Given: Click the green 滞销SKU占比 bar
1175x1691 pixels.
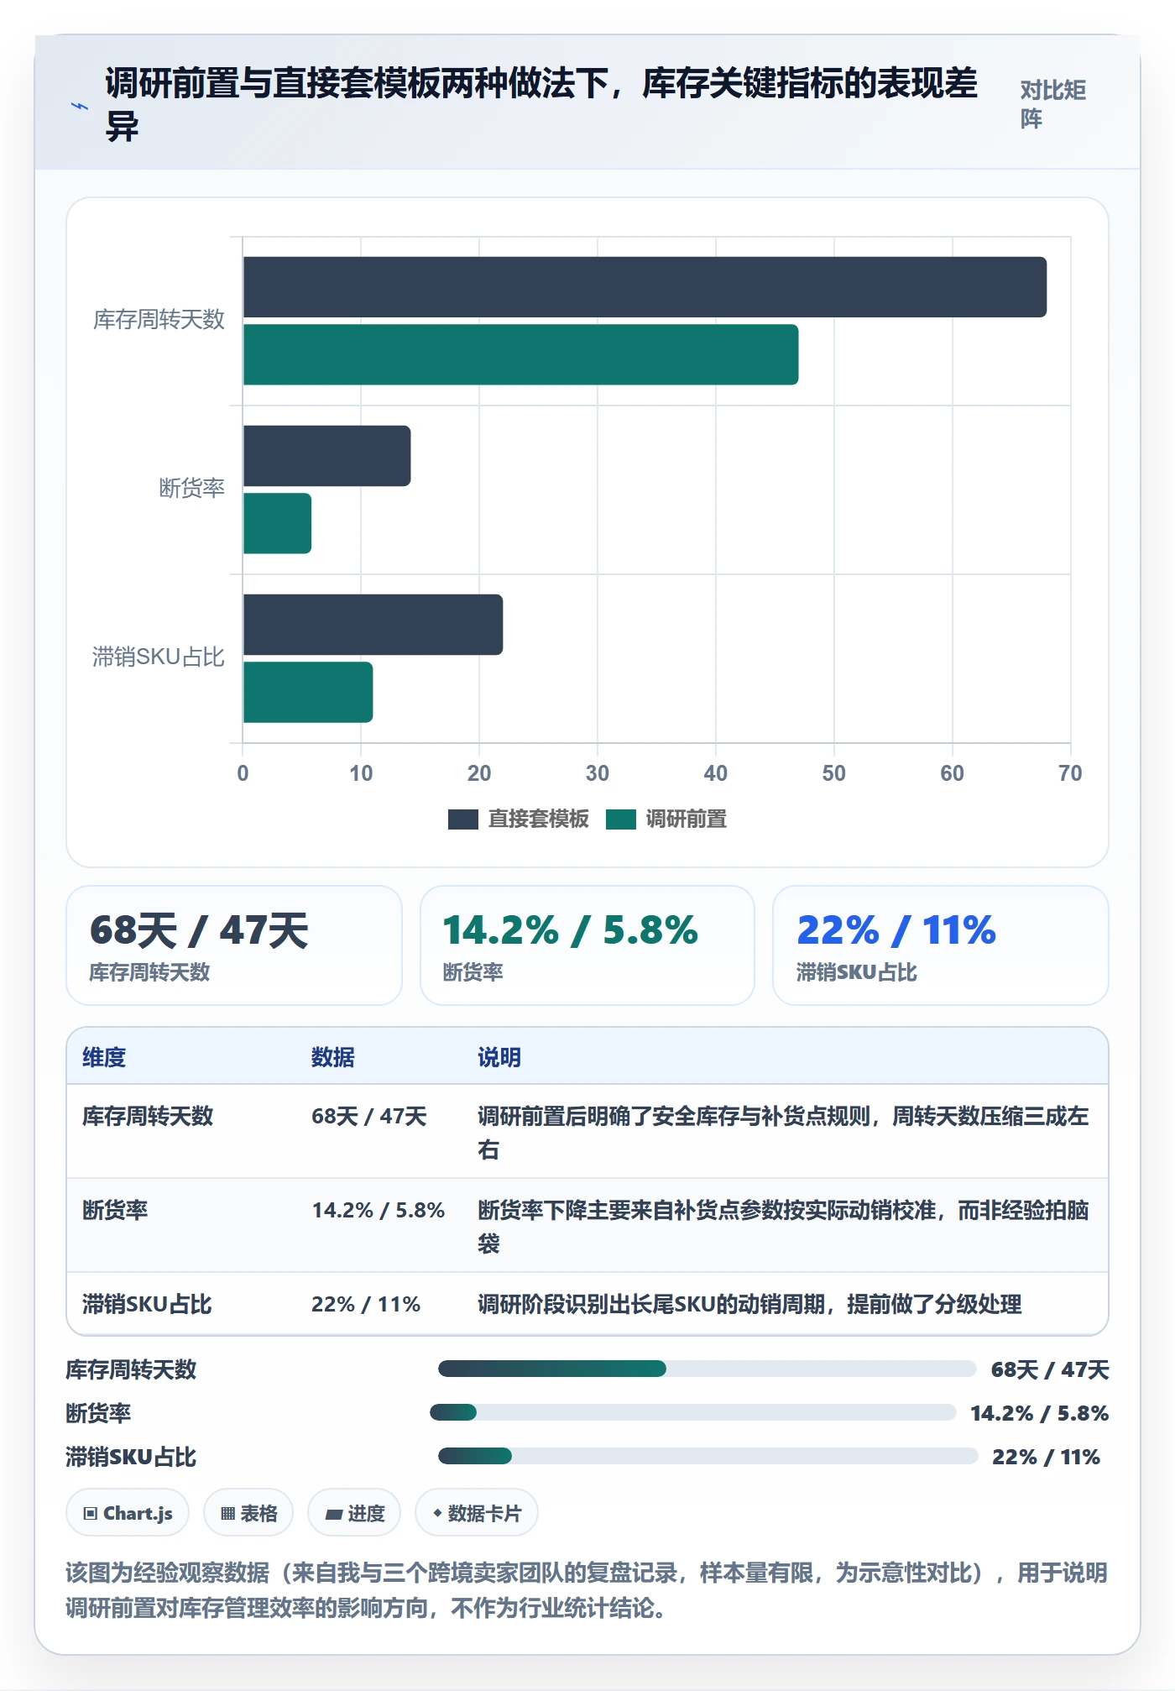Looking at the screenshot, I should (308, 692).
